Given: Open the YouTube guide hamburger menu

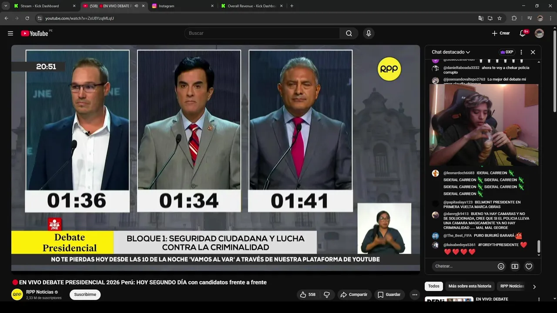Looking at the screenshot, I should point(10,33).
